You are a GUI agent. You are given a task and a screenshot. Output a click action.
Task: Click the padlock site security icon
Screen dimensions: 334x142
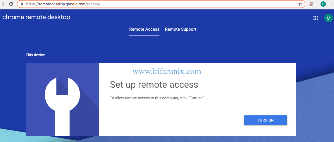click(x=22, y=4)
